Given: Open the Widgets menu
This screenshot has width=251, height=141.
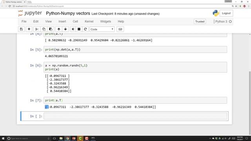Looking at the screenshot, I should click(105, 22).
